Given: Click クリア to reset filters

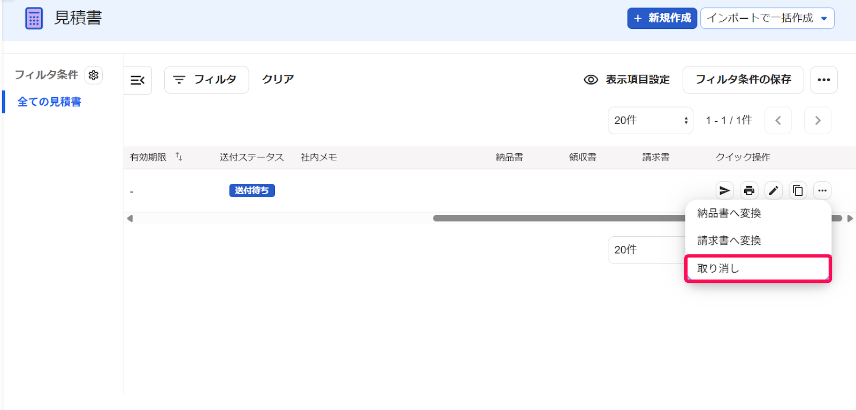Looking at the screenshot, I should click(x=278, y=79).
